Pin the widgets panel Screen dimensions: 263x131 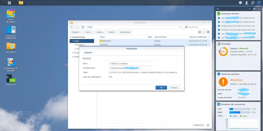coord(254,9)
